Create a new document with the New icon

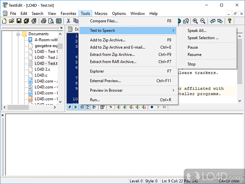point(4,21)
